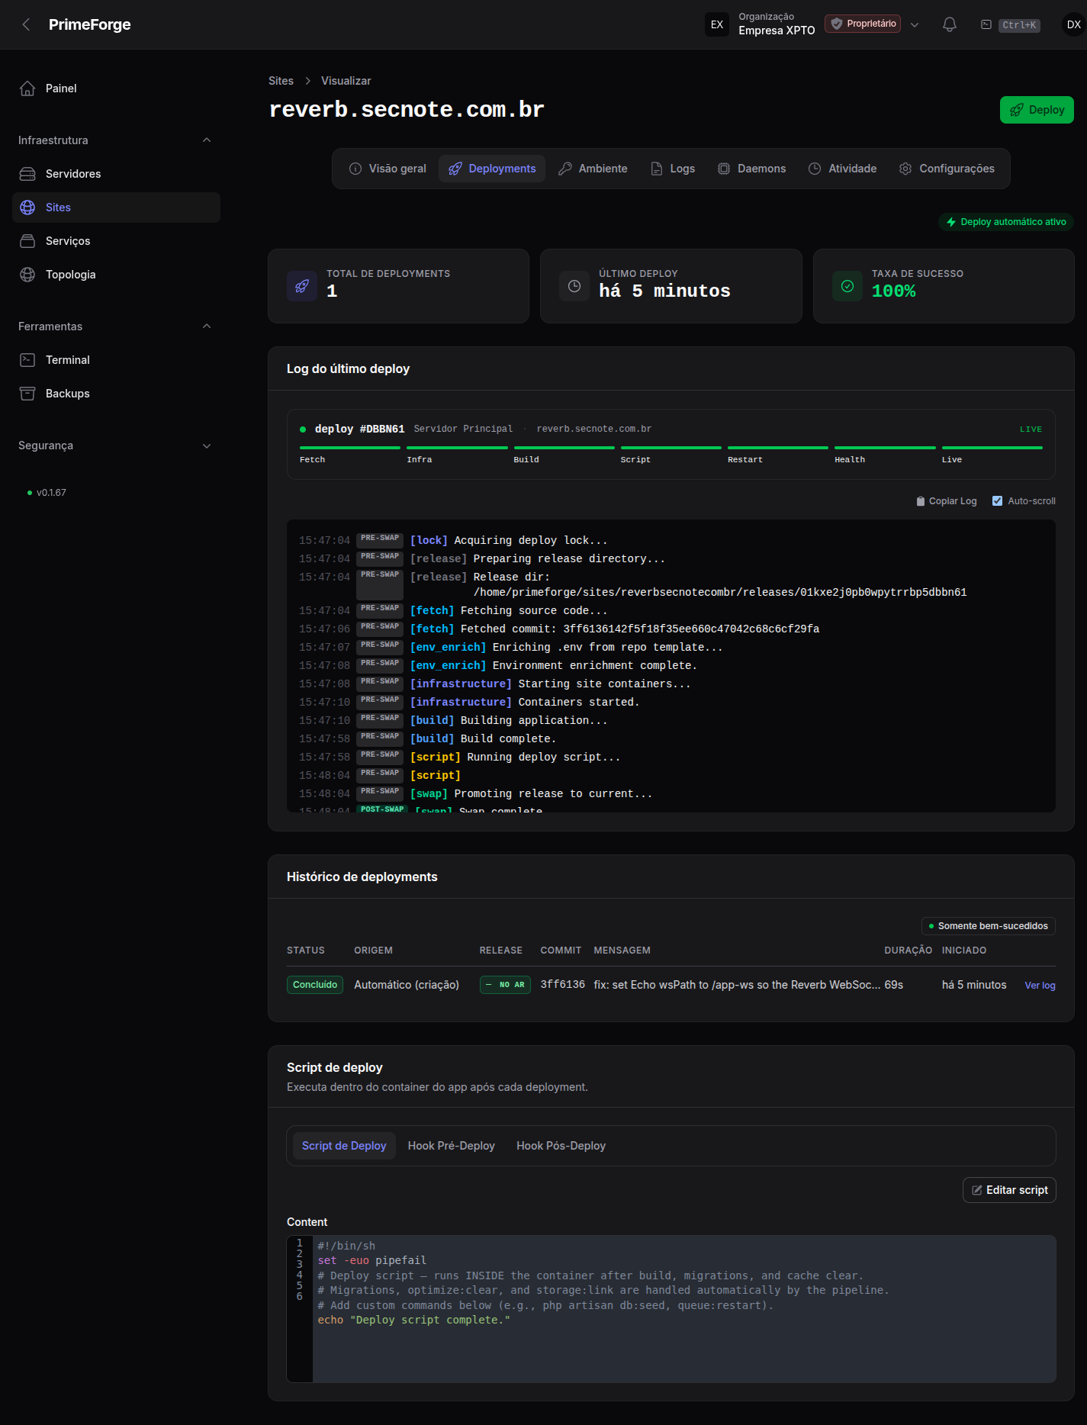Click the Sites globe icon
The width and height of the screenshot is (1087, 1425).
click(27, 207)
